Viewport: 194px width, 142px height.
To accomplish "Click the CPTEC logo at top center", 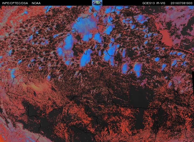I will point(97,3).
